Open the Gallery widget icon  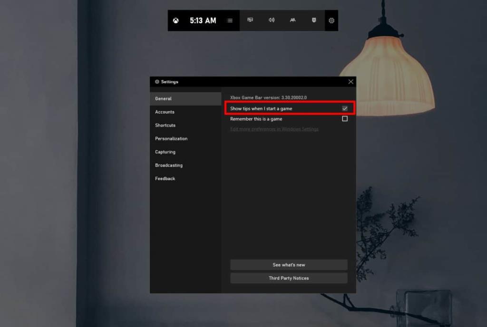(314, 20)
